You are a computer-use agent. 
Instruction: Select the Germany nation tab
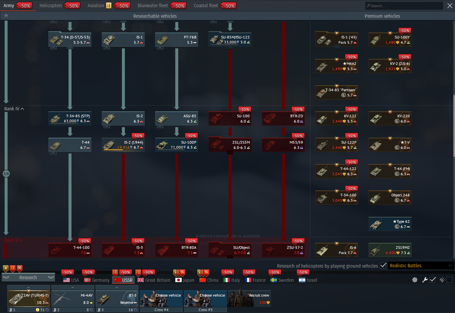pyautogui.click(x=96, y=280)
